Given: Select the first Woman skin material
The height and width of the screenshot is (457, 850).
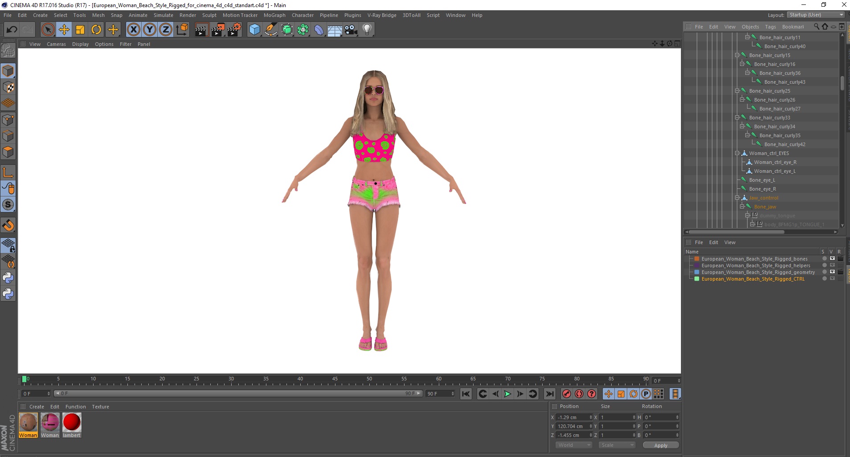Looking at the screenshot, I should coord(28,425).
